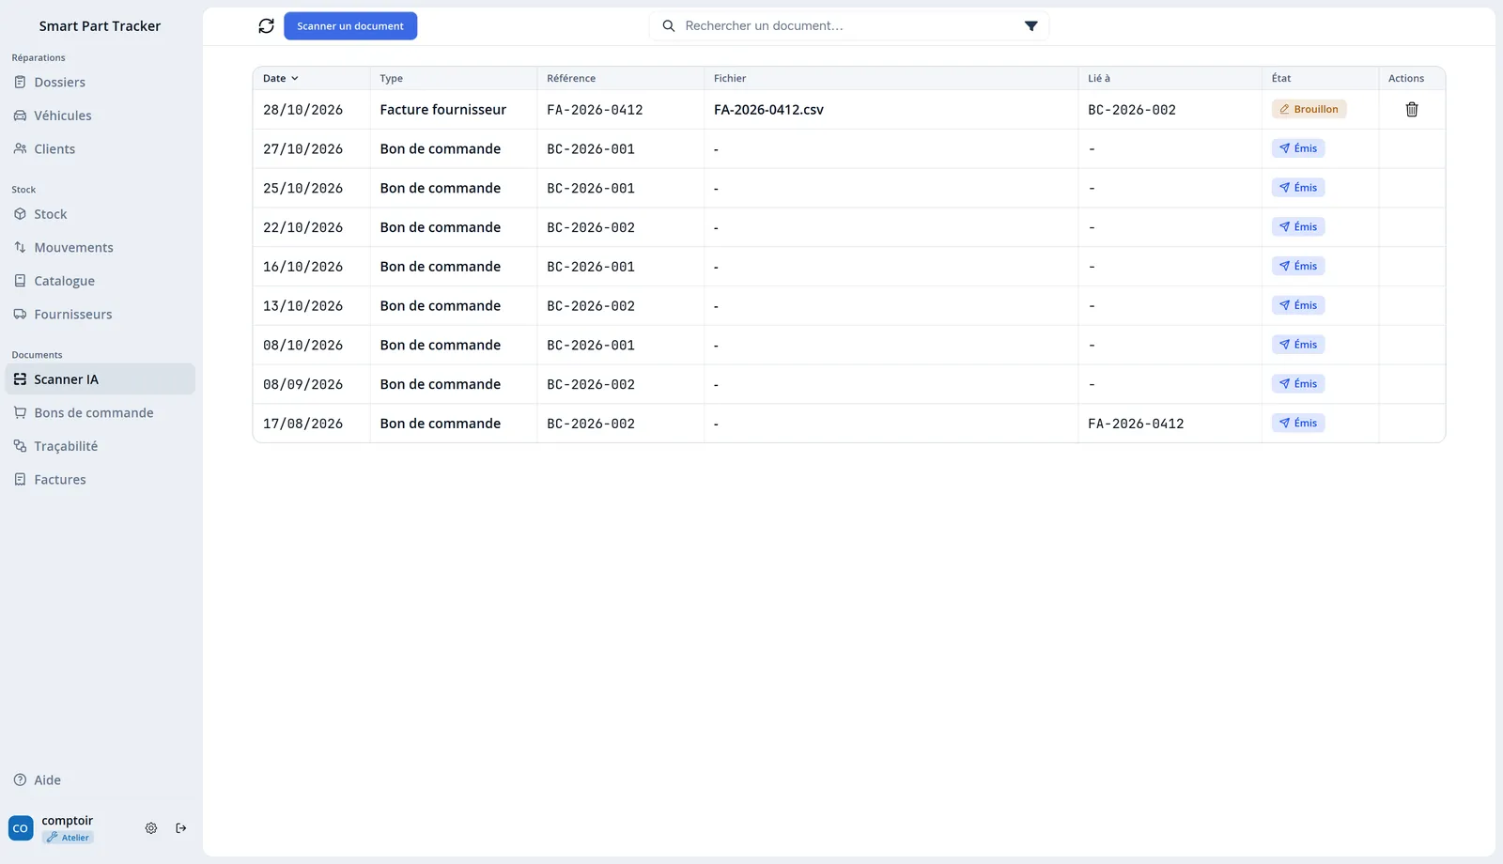1503x864 pixels.
Task: Open the Dossiers section
Action: (101, 83)
